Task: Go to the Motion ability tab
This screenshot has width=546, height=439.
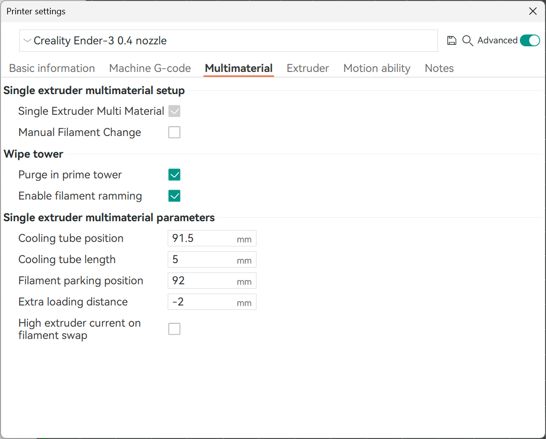Action: 377,68
